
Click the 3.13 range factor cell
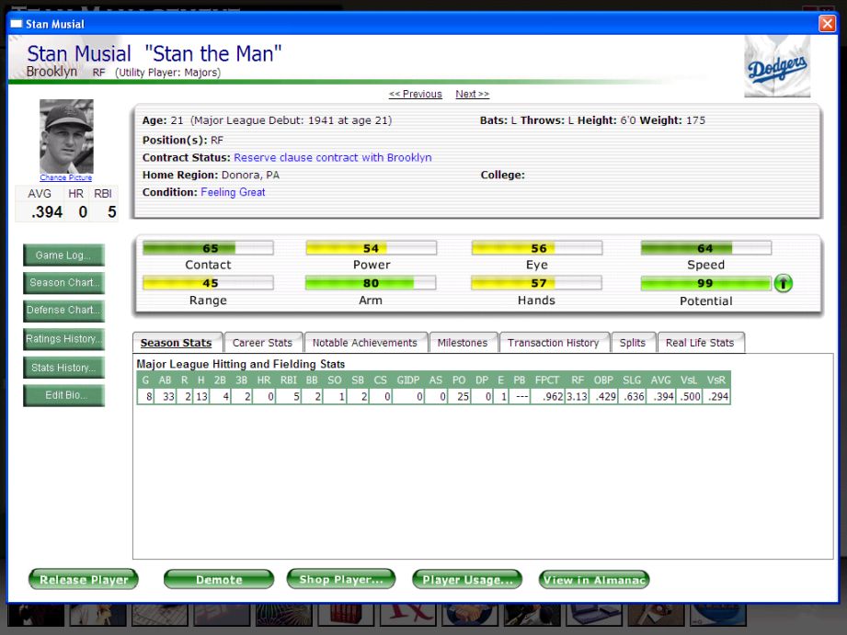(x=577, y=396)
